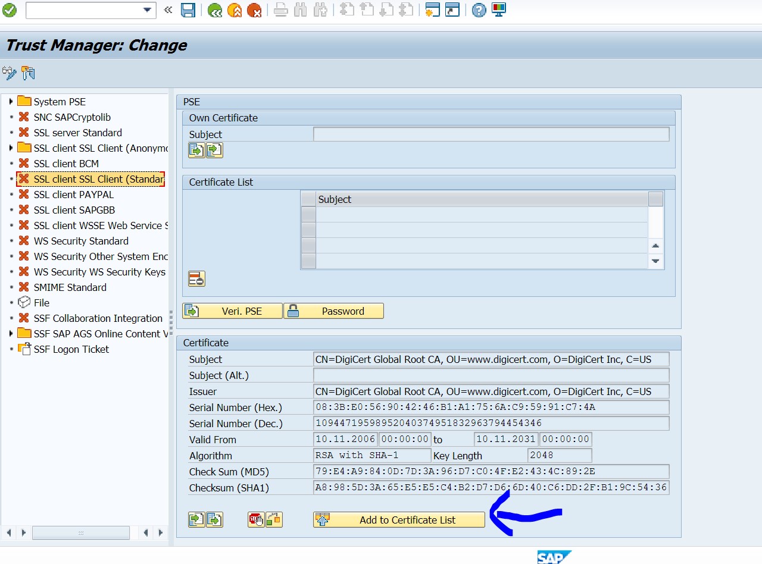Go back with the green Back icon
The image size is (762, 564).
[x=215, y=10]
